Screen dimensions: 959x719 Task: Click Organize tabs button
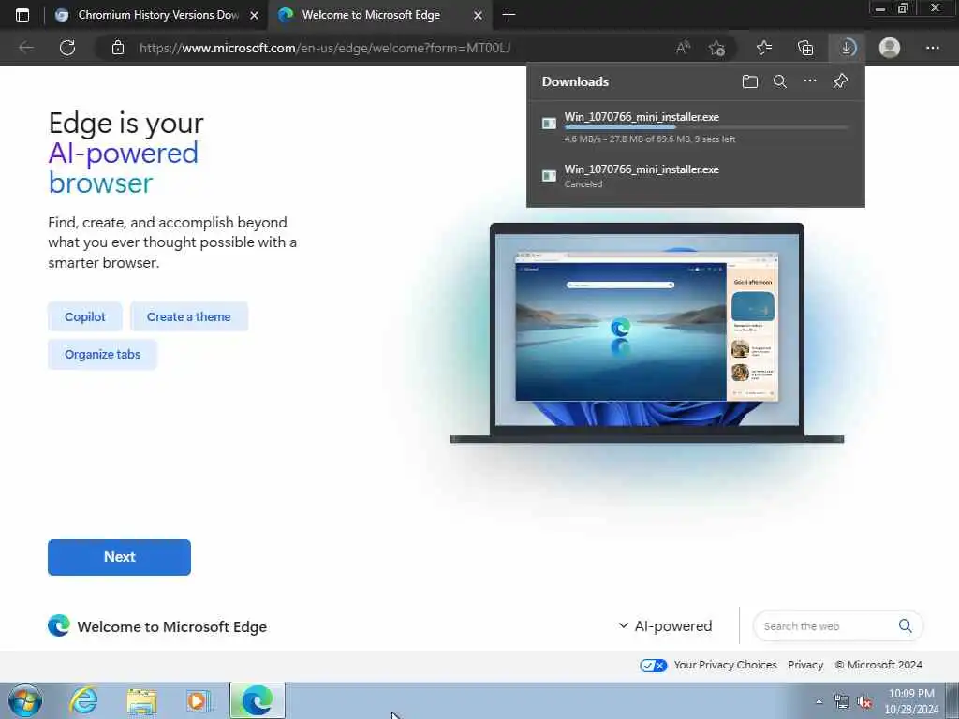[102, 355]
